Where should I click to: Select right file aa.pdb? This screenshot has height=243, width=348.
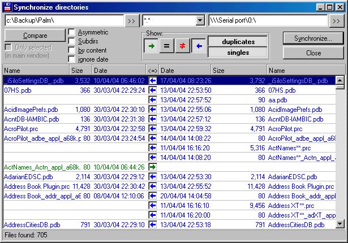(278, 100)
